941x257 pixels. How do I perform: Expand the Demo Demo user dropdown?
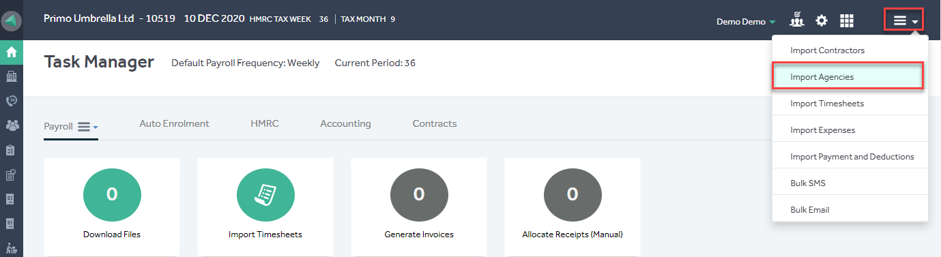pyautogui.click(x=746, y=21)
